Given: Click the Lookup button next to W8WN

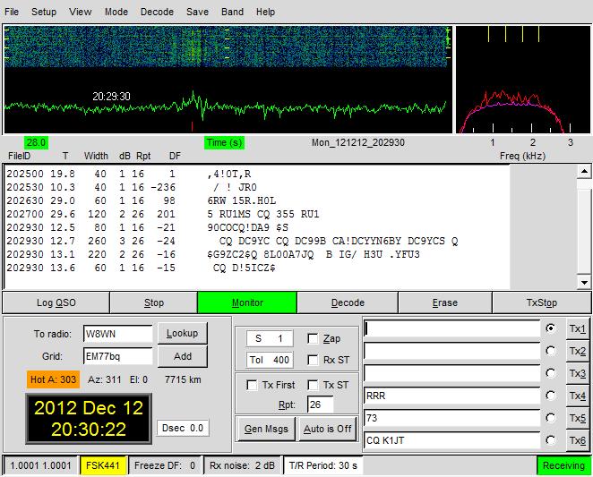Looking at the screenshot, I should pyautogui.click(x=182, y=334).
